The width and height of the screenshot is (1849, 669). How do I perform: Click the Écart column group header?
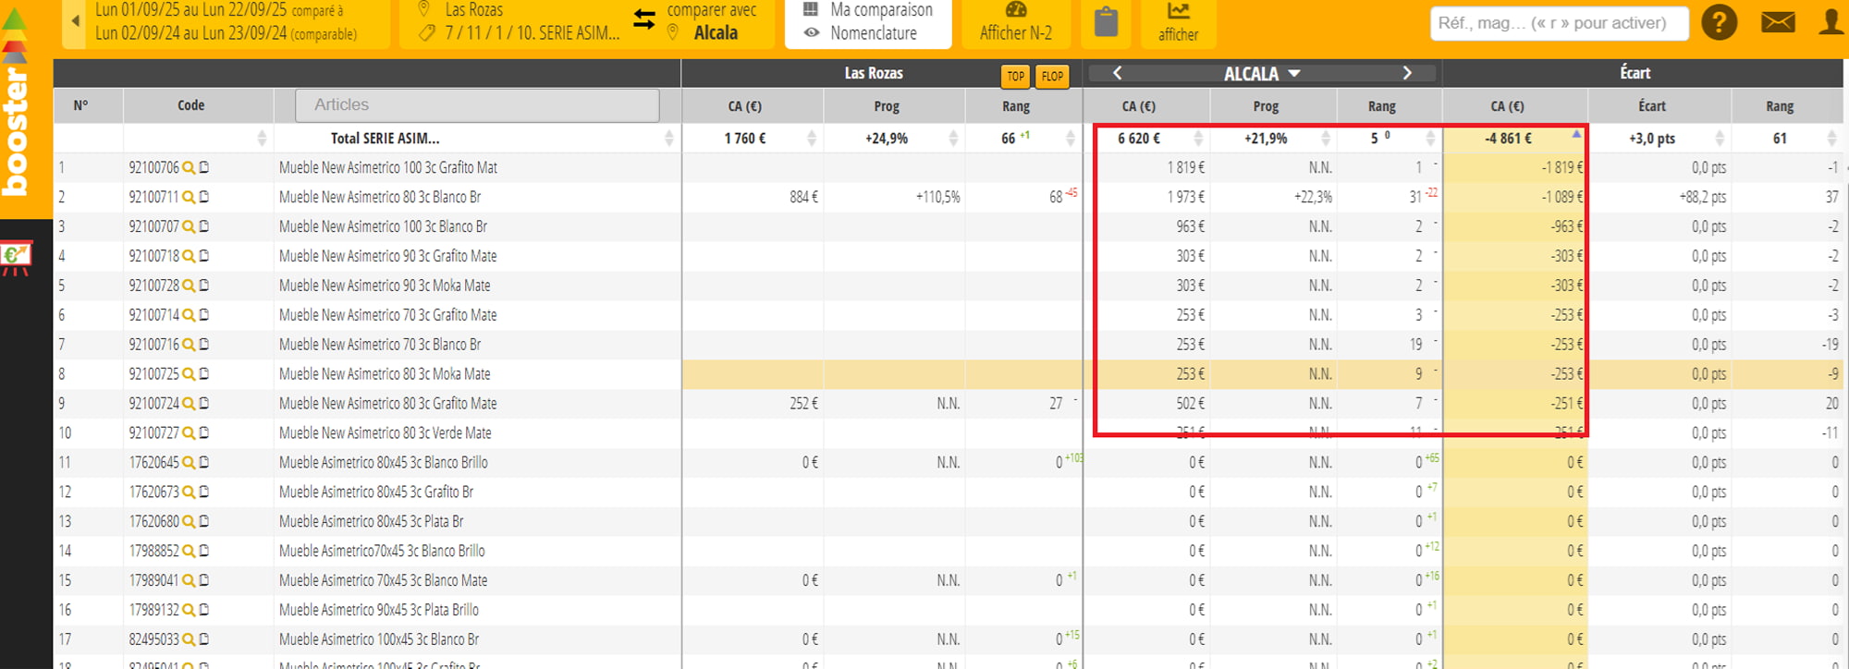point(1635,73)
